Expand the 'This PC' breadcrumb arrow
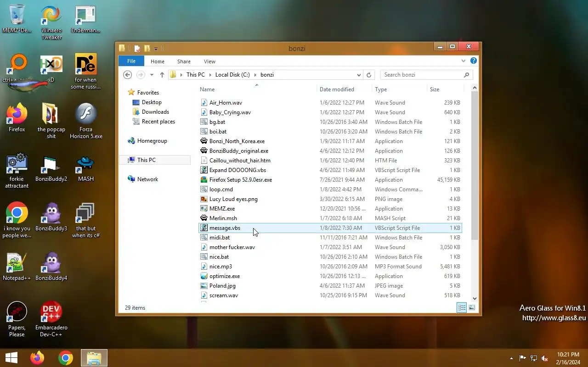This screenshot has height=367, width=588. [x=210, y=75]
